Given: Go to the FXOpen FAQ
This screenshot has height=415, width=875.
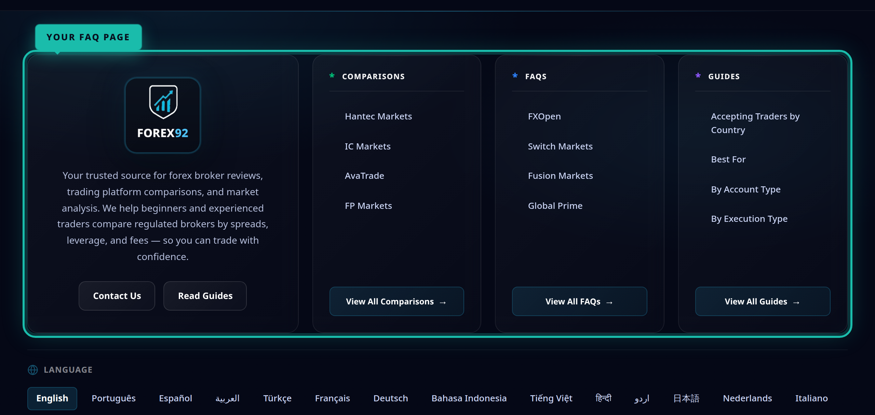Looking at the screenshot, I should 544,116.
